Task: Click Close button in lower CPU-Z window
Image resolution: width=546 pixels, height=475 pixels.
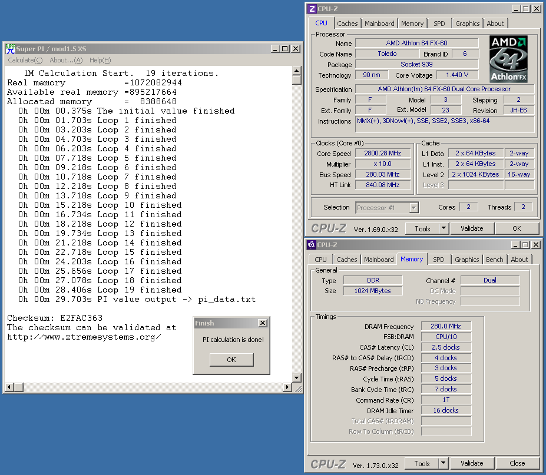Action: point(517,463)
